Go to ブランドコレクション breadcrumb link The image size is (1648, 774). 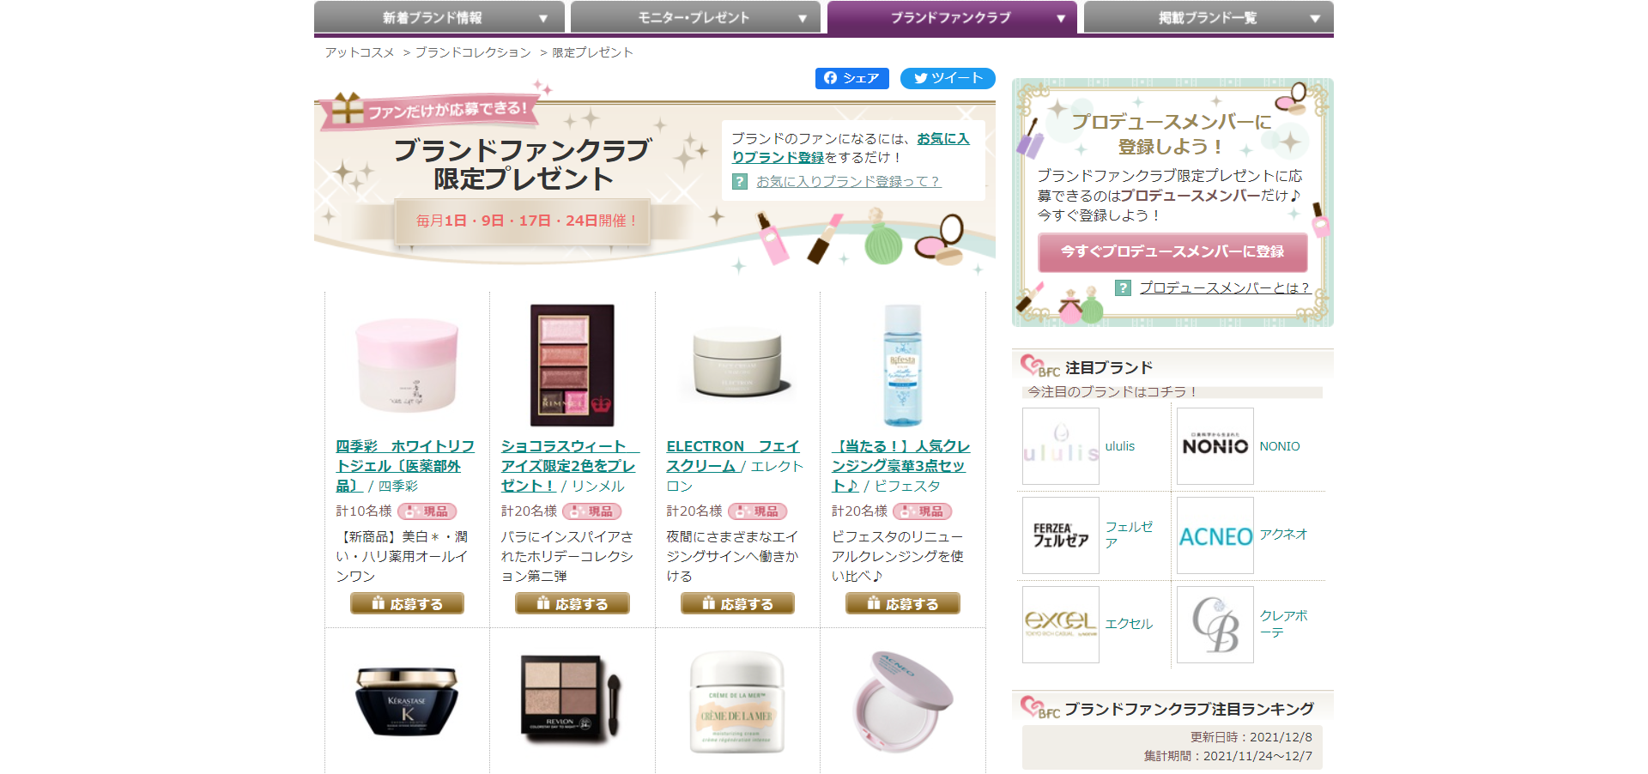point(473,52)
